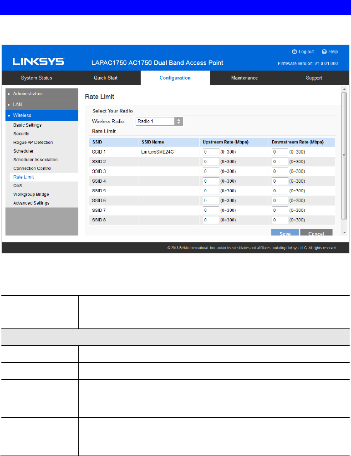Click the SSID 4 upstream rate field
351x456 pixels.
[x=211, y=181]
